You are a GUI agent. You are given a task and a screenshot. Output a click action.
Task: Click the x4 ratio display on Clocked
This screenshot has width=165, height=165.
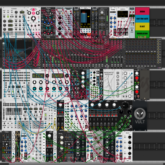click(x=10, y=21)
